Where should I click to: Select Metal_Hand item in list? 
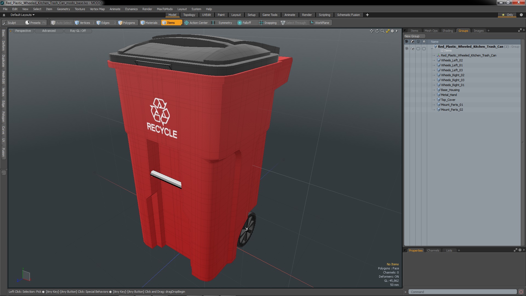(x=449, y=95)
